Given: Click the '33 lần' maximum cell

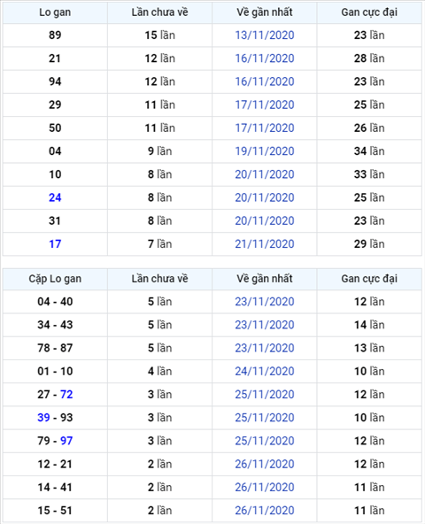Looking at the screenshot, I should (x=369, y=174).
